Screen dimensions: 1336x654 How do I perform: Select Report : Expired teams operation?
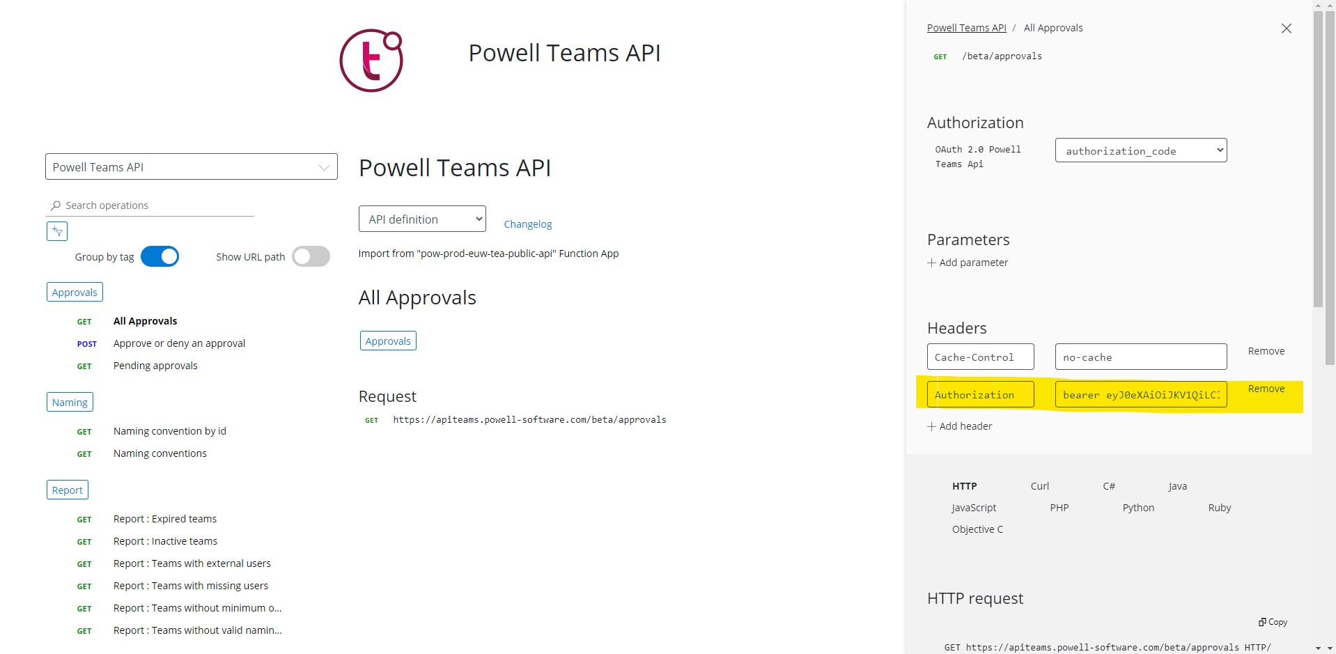coord(165,519)
